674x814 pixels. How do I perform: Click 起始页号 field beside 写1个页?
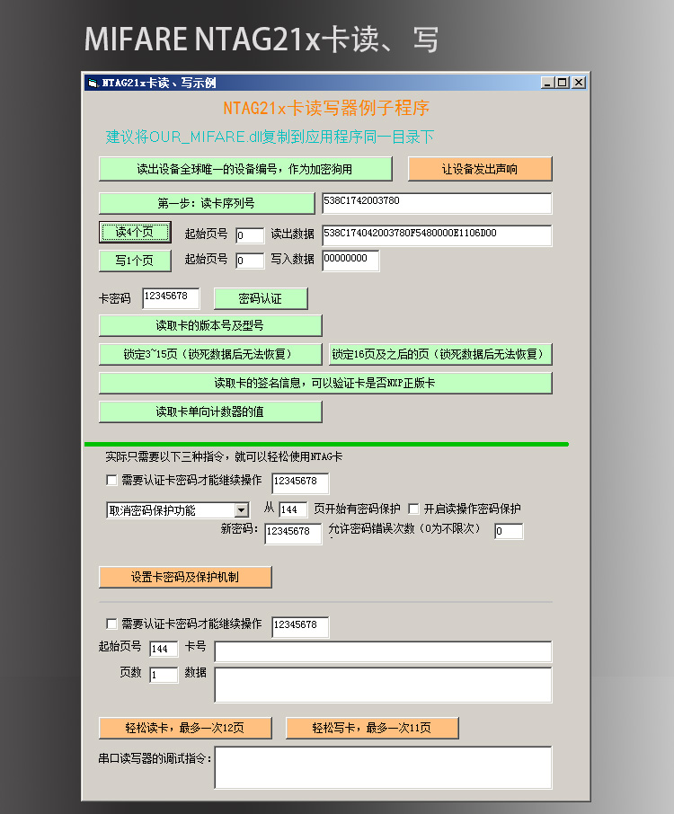[250, 261]
